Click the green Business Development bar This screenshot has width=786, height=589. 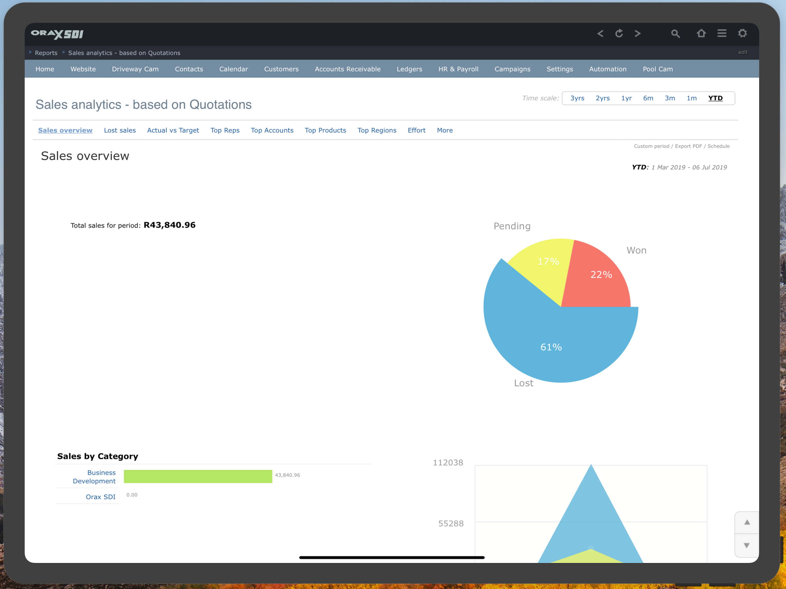pyautogui.click(x=198, y=476)
